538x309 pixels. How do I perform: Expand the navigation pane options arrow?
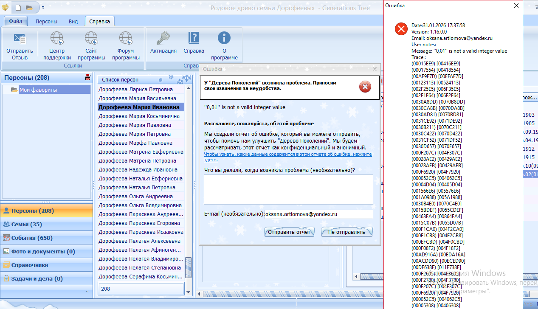[87, 292]
